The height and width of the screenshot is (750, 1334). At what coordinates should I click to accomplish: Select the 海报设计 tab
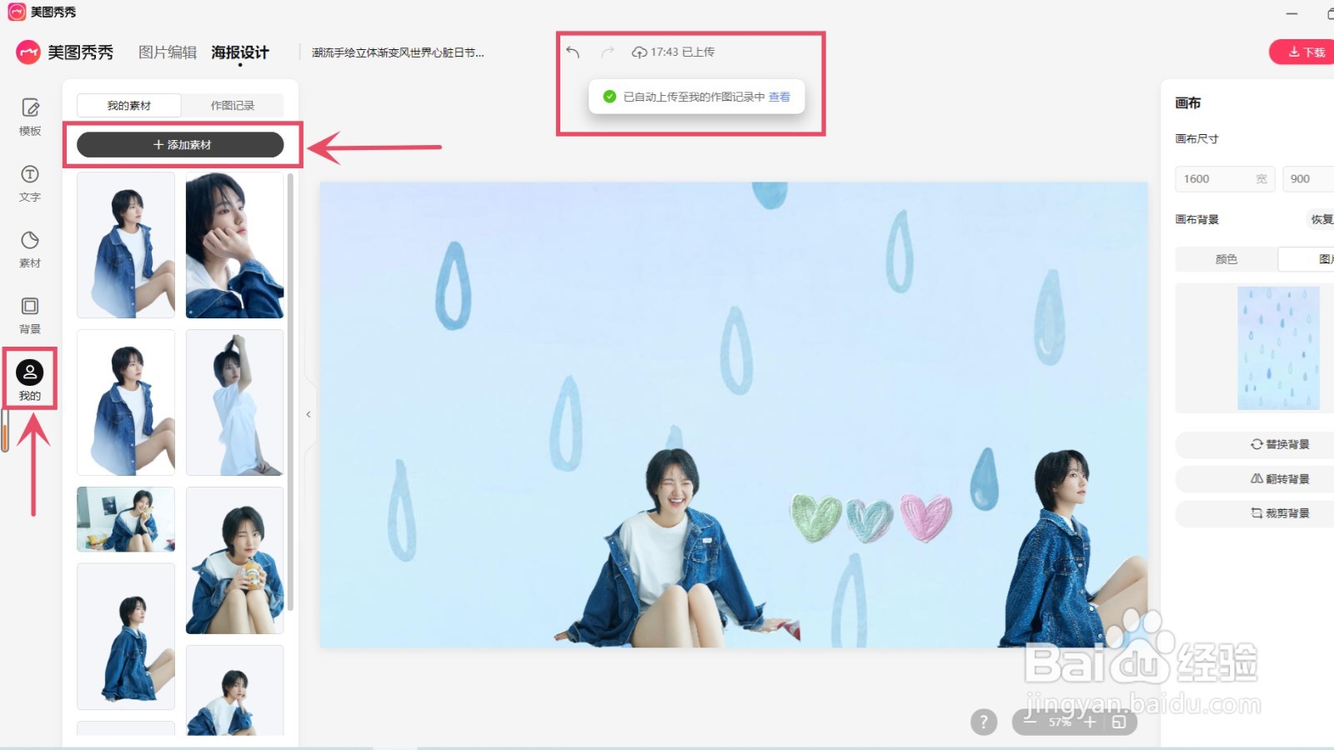pyautogui.click(x=240, y=52)
